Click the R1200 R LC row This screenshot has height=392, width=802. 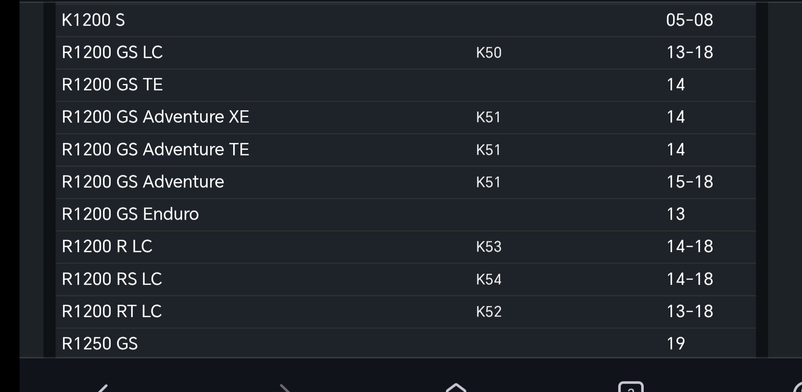(x=107, y=246)
